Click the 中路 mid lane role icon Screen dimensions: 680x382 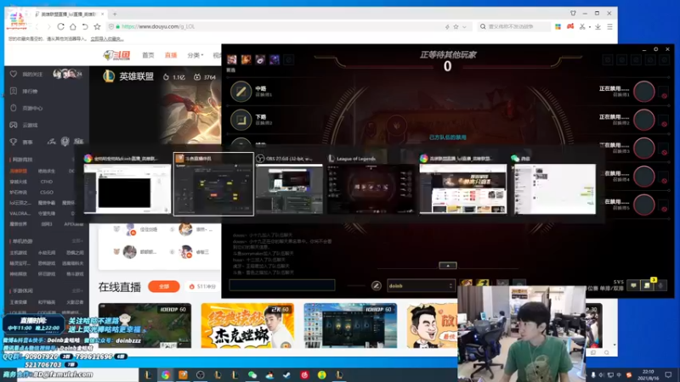click(x=241, y=92)
